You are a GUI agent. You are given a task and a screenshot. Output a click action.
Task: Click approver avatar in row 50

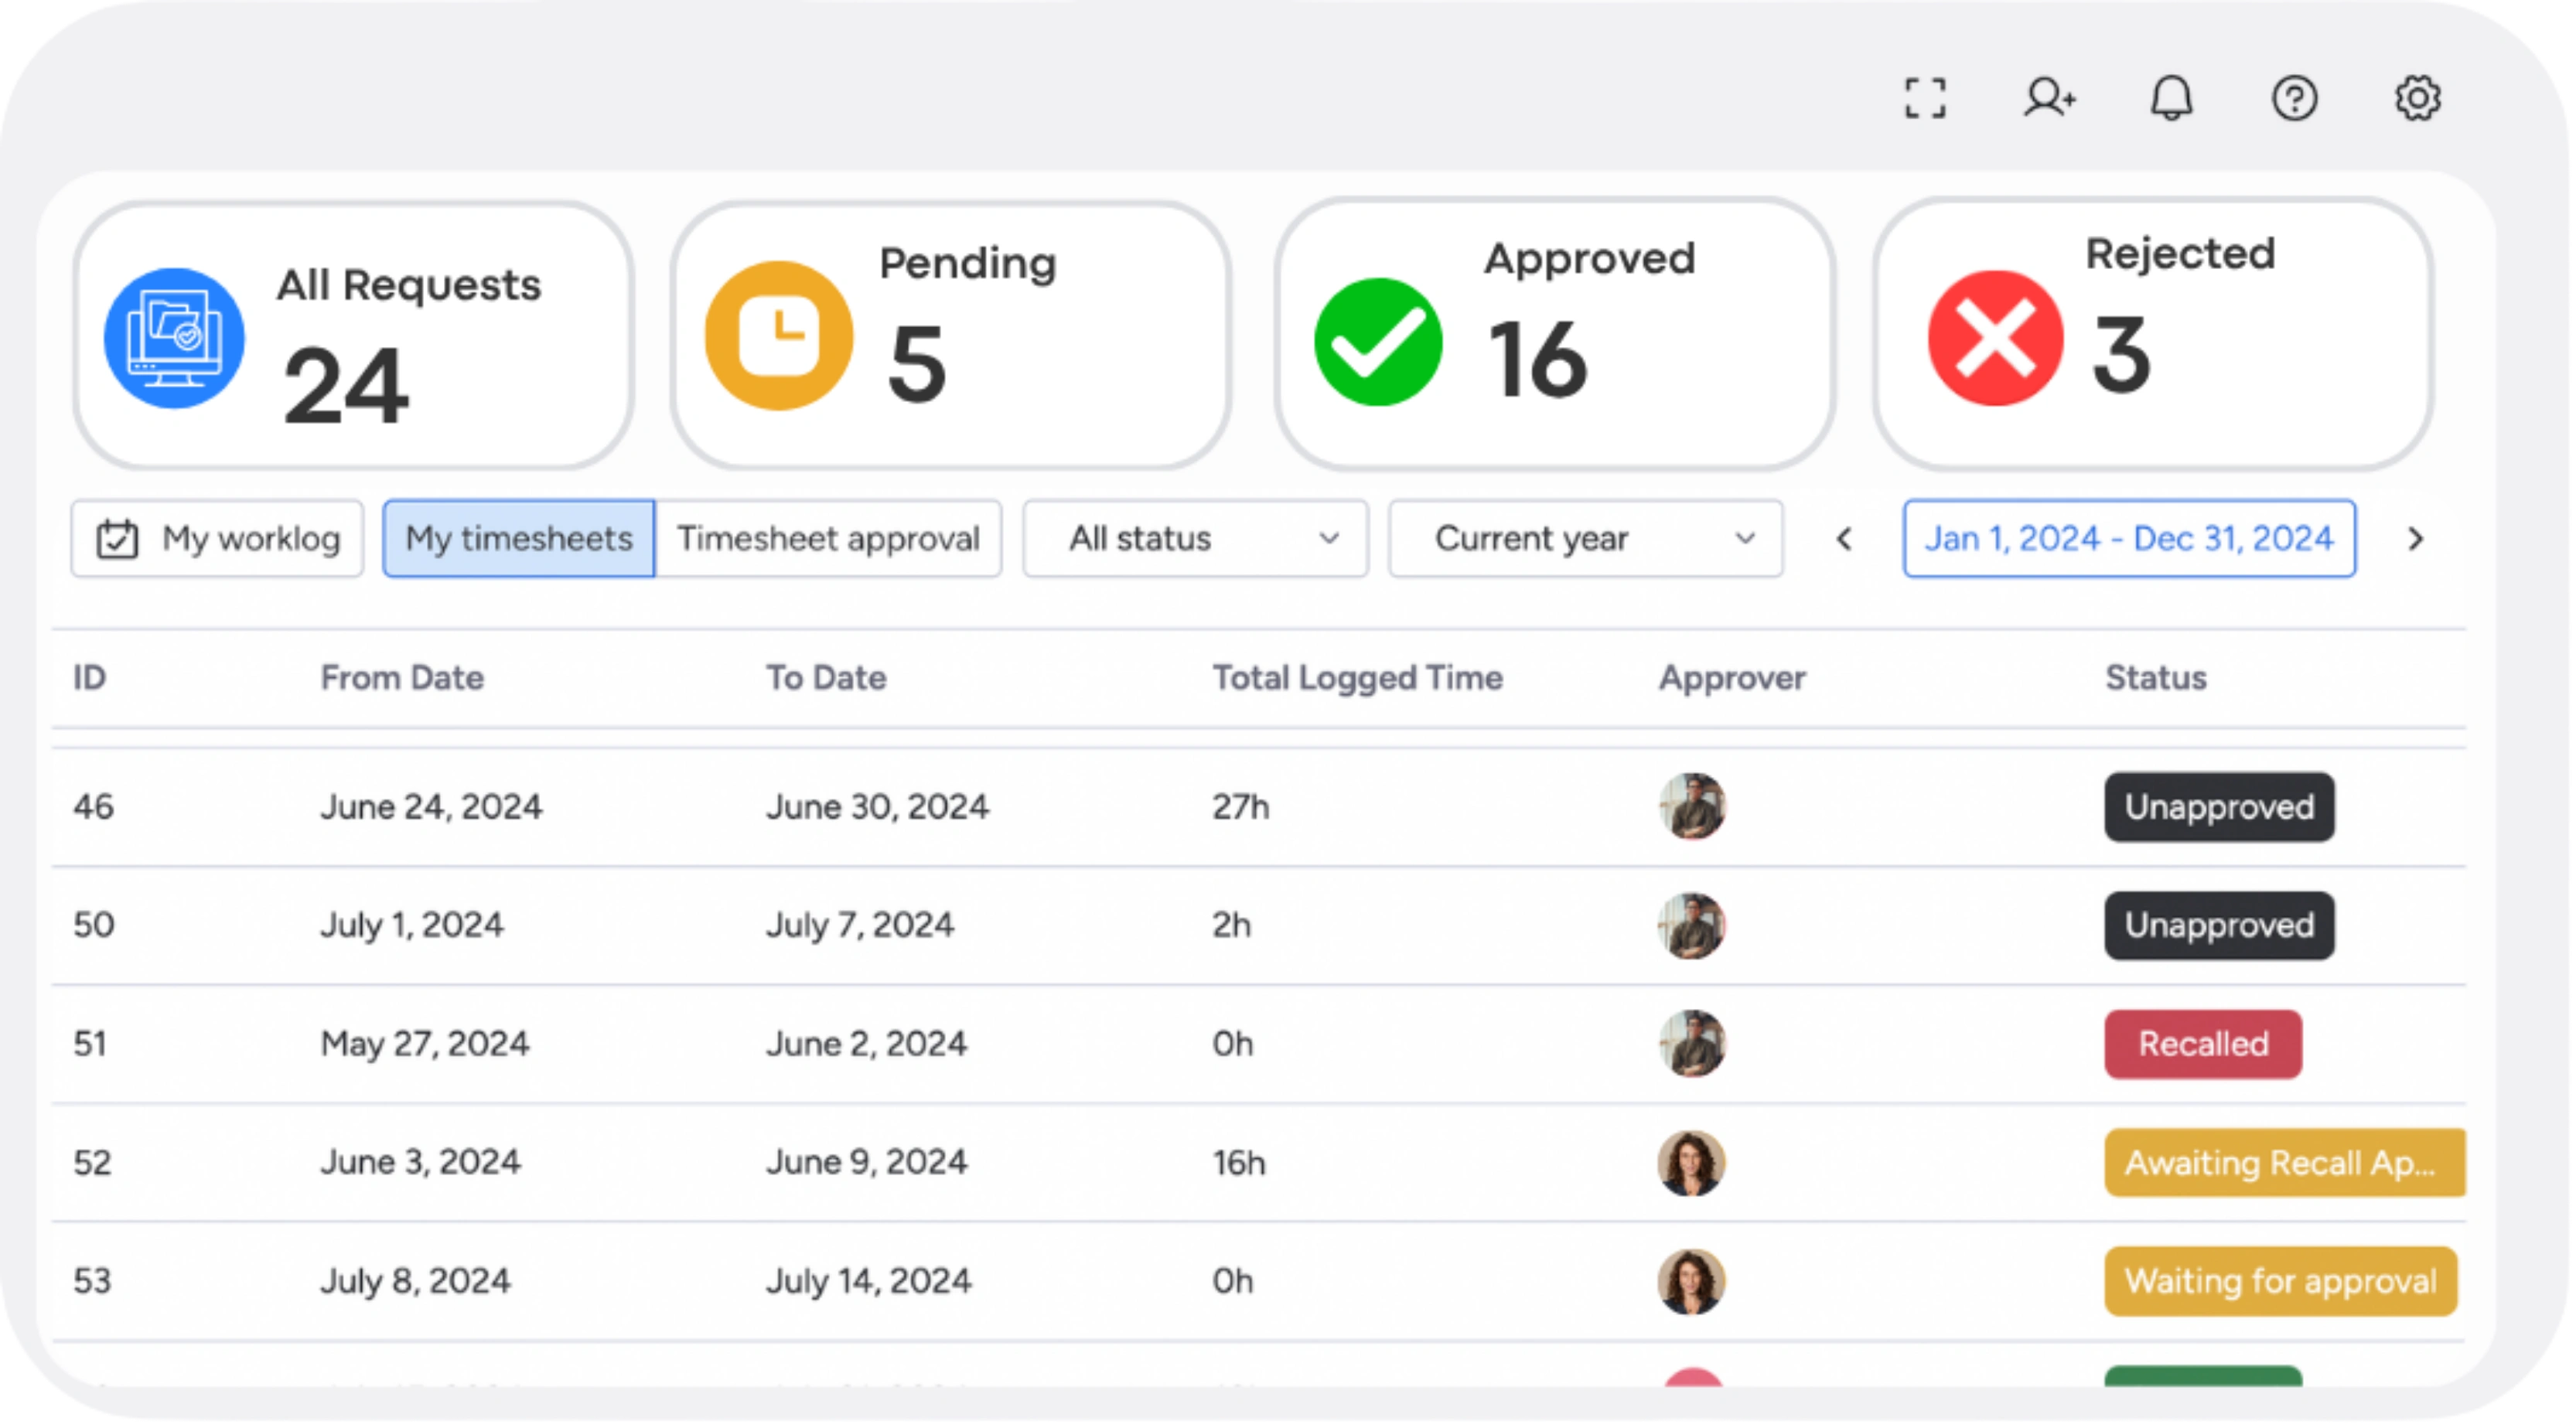tap(1692, 926)
